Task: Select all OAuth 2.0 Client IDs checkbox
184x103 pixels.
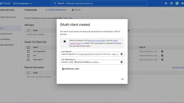Action: (x=28, y=47)
